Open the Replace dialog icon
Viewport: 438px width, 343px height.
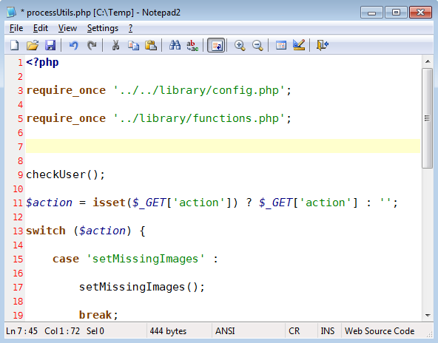(x=192, y=45)
